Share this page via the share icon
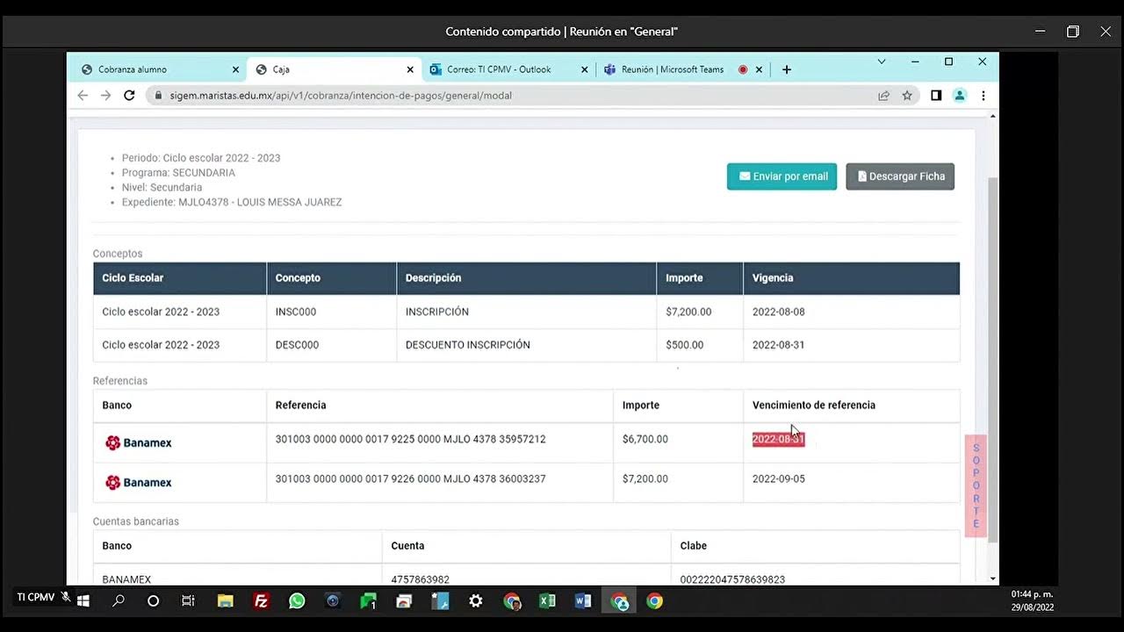The width and height of the screenshot is (1124, 632). (884, 95)
